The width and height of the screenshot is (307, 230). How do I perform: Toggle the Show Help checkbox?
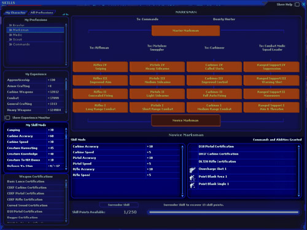pos(297,4)
